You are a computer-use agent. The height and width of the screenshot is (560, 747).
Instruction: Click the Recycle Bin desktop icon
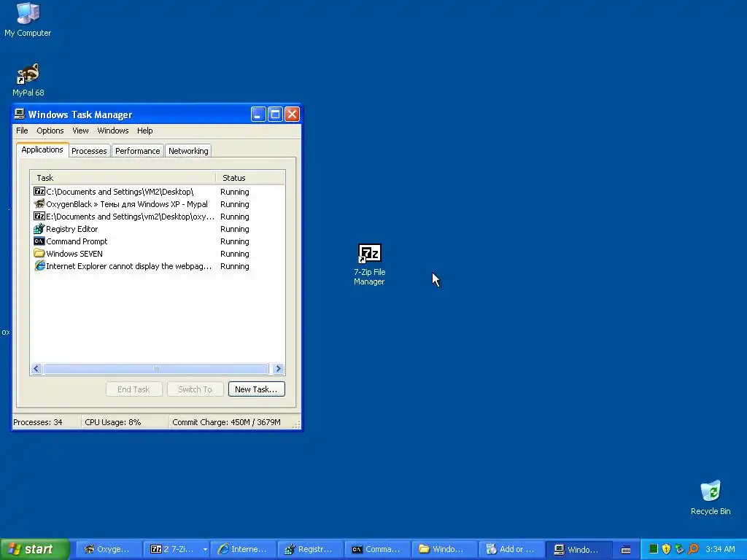(x=711, y=497)
